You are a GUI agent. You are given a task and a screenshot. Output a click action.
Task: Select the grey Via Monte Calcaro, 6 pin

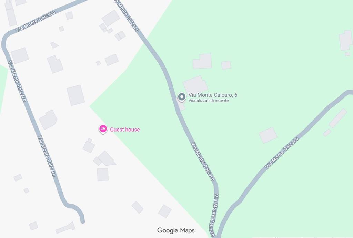pos(182,97)
